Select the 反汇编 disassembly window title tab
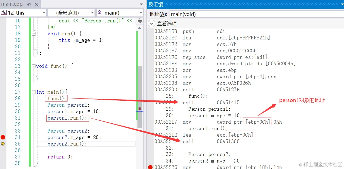344x169 pixels. (156, 4)
